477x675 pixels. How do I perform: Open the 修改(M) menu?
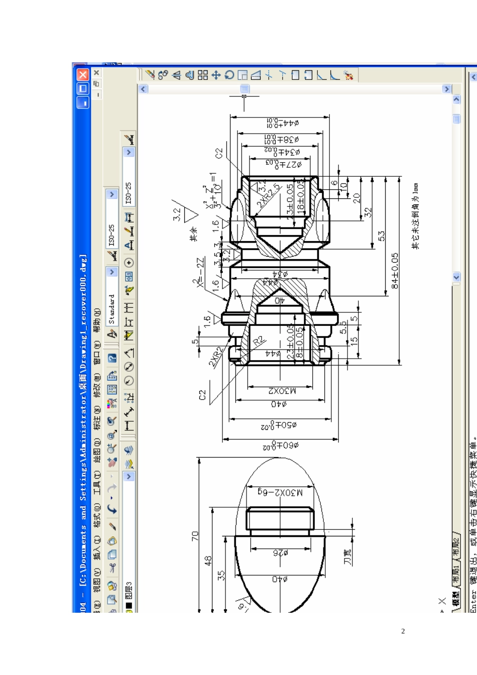[97, 386]
